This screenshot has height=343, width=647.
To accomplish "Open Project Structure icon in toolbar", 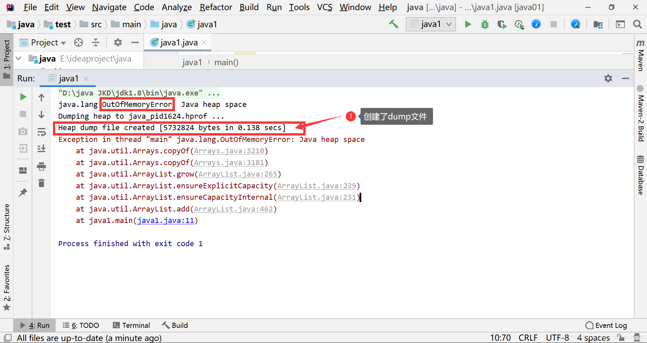I will 598,24.
